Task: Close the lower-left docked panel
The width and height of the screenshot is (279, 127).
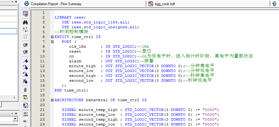Action: point(16,113)
